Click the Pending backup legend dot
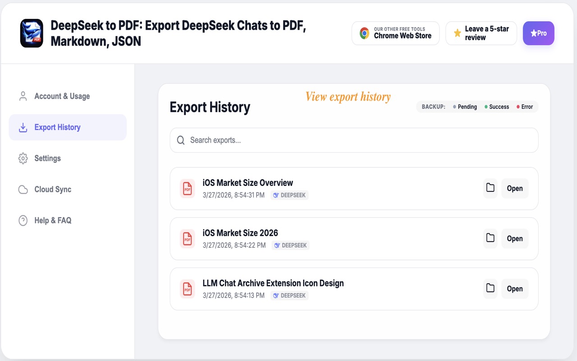The width and height of the screenshot is (577, 361). (x=454, y=107)
